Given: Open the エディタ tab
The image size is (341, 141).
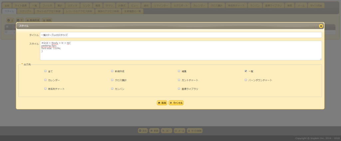Looking at the screenshot, I should point(72,5).
